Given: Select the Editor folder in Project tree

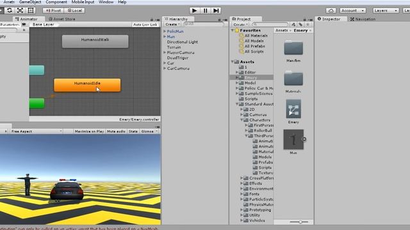Looking at the screenshot, I should pyautogui.click(x=250, y=72).
